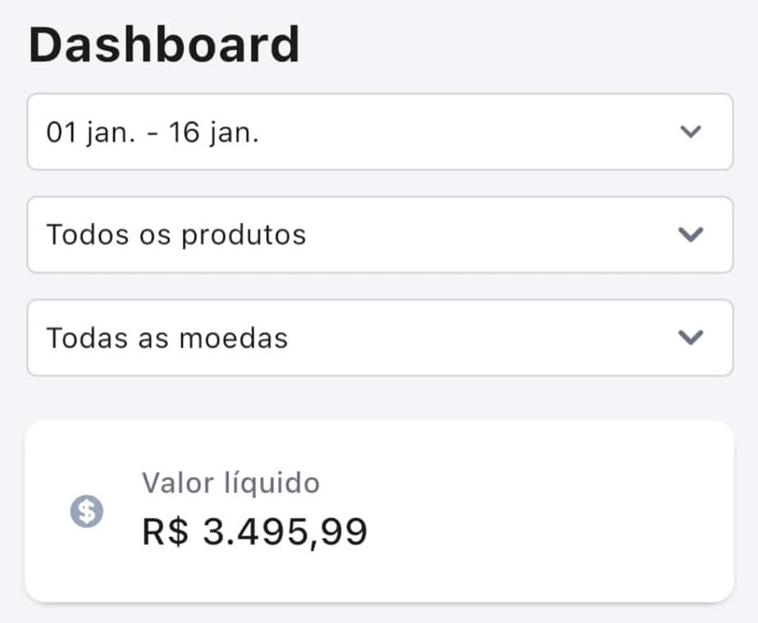Open the date range dropdown
Viewport: 758px width, 623px height.
point(379,132)
